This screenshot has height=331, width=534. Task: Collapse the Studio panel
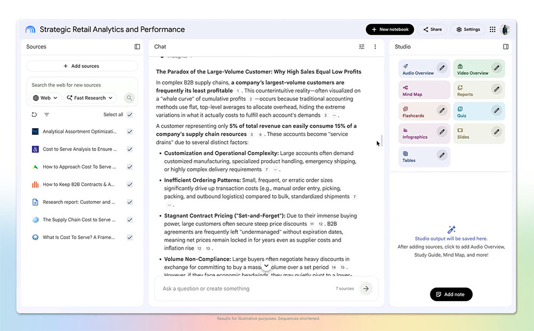point(506,46)
